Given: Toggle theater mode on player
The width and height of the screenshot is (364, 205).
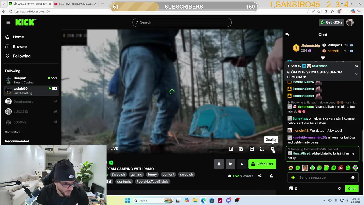Looking at the screenshot, I should [252, 149].
